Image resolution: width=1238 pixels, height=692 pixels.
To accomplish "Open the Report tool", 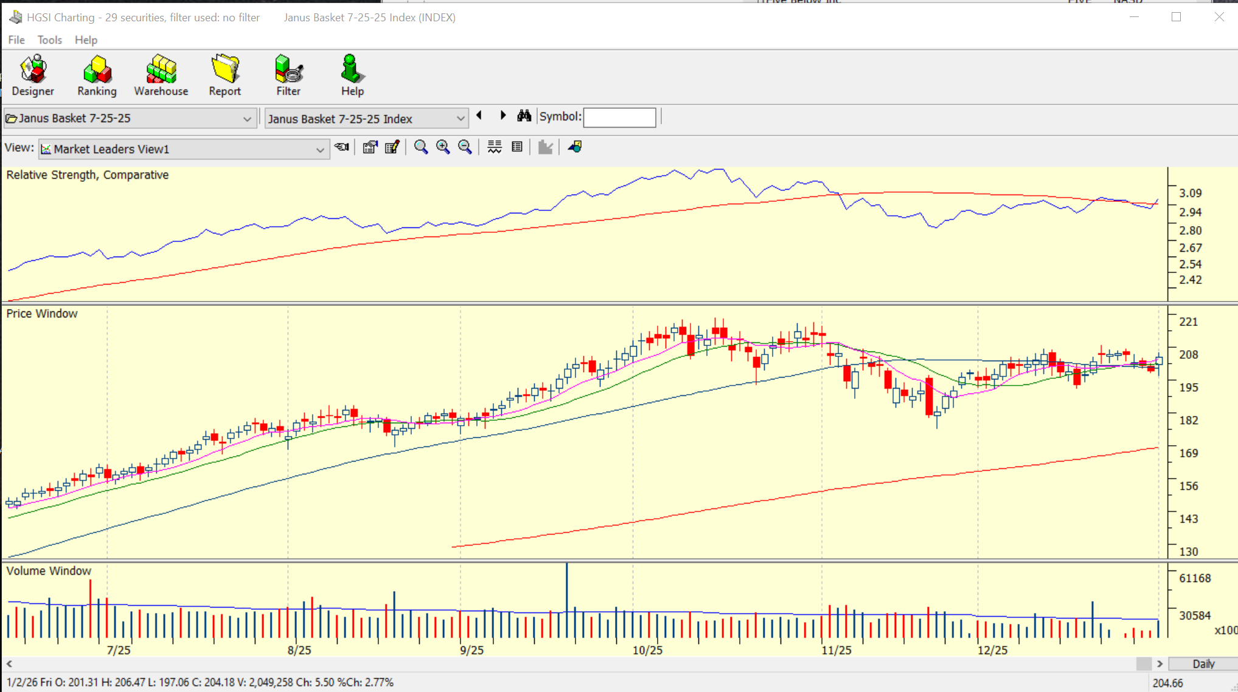I will tap(224, 75).
